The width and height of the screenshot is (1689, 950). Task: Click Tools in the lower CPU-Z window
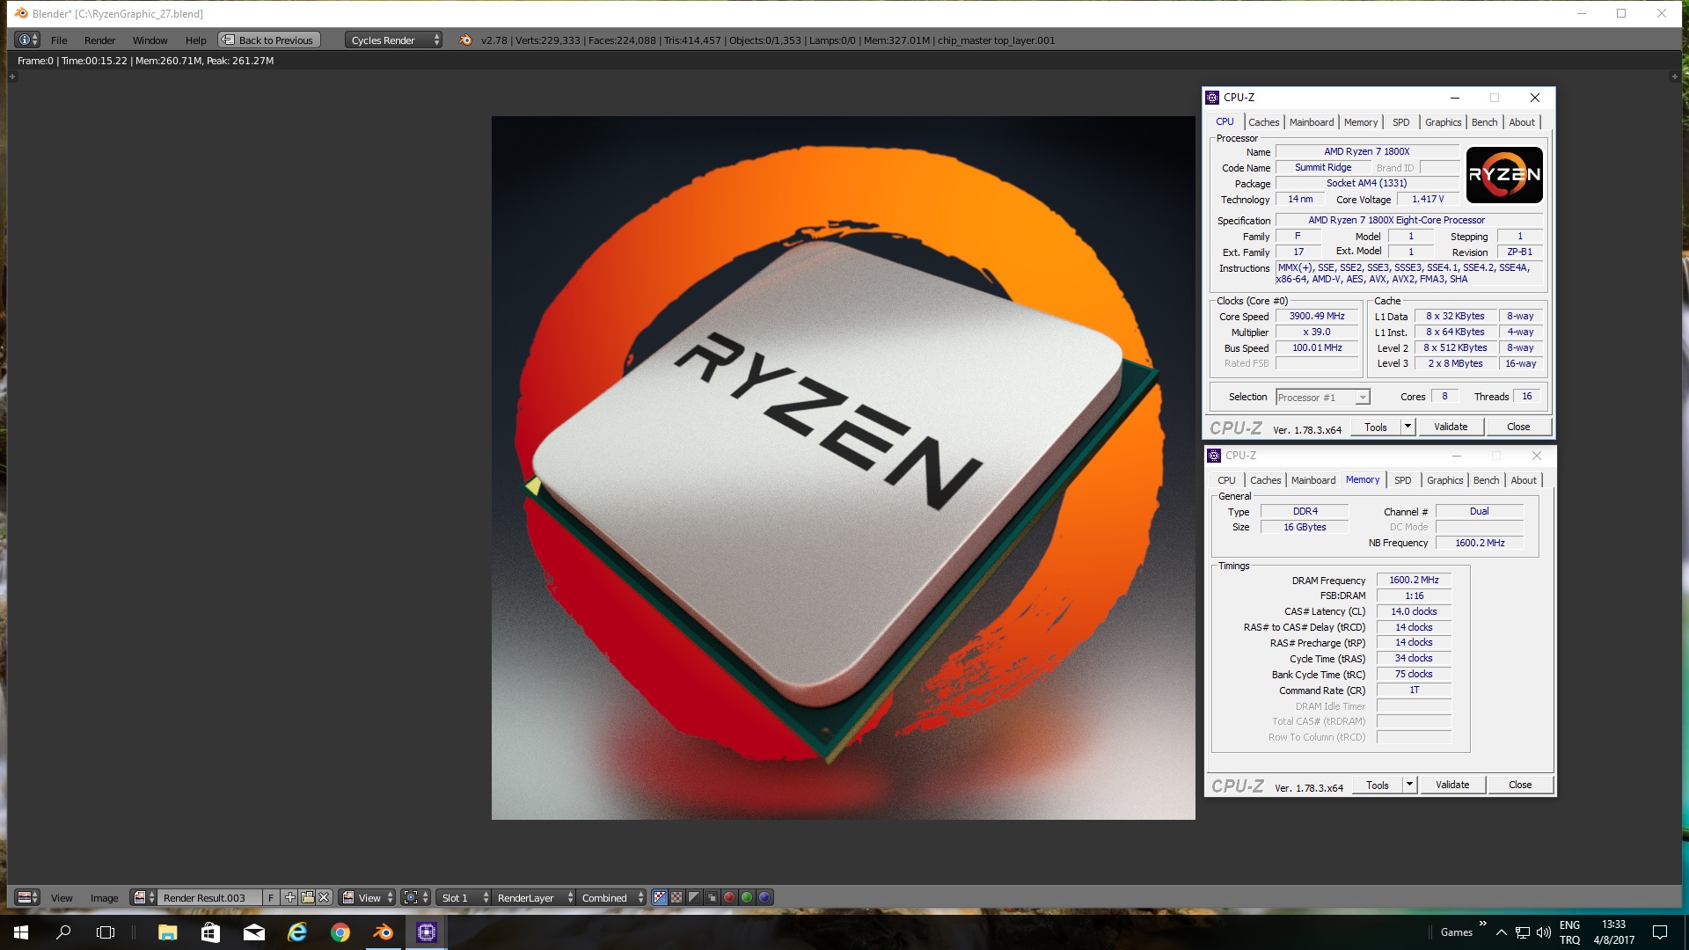click(x=1378, y=785)
